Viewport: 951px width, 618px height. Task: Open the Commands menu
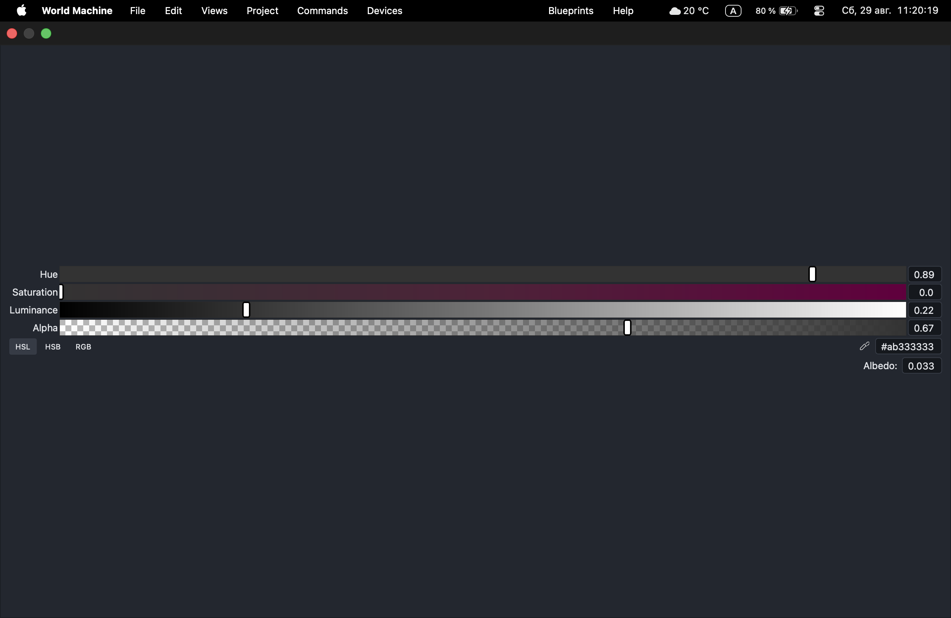point(322,11)
